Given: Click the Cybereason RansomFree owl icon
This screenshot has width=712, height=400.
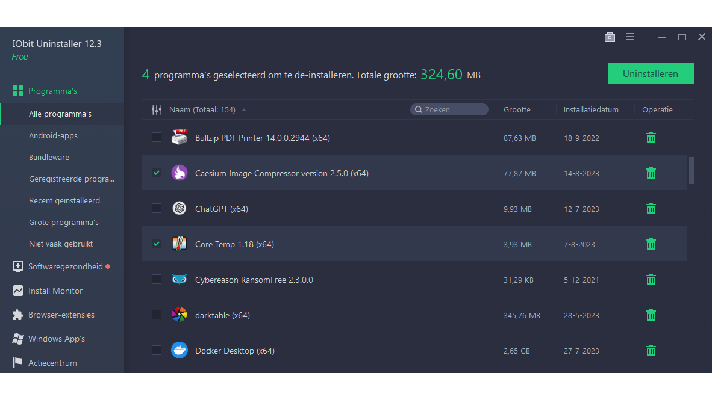Looking at the screenshot, I should pyautogui.click(x=180, y=280).
